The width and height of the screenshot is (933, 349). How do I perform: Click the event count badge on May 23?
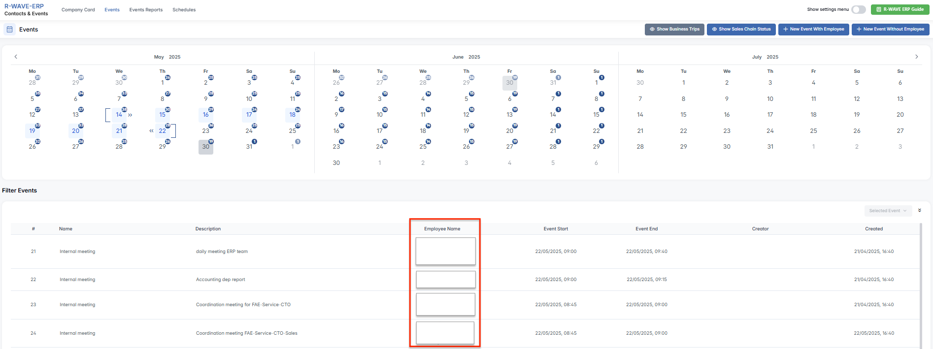click(211, 126)
